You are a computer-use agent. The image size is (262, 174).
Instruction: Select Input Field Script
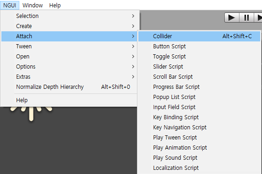tap(199, 107)
